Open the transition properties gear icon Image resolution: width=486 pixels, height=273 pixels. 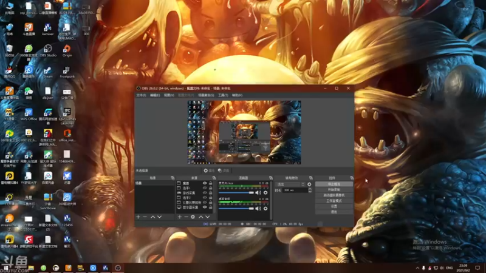[x=309, y=184]
